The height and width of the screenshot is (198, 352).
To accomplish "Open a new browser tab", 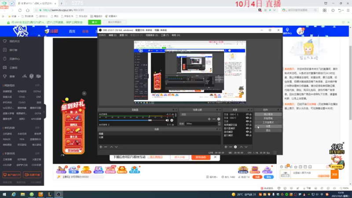I will (x=61, y=4).
